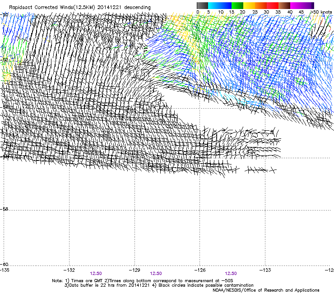
Task: Click the '>50 knots' legend label
Action: (x=321, y=12)
